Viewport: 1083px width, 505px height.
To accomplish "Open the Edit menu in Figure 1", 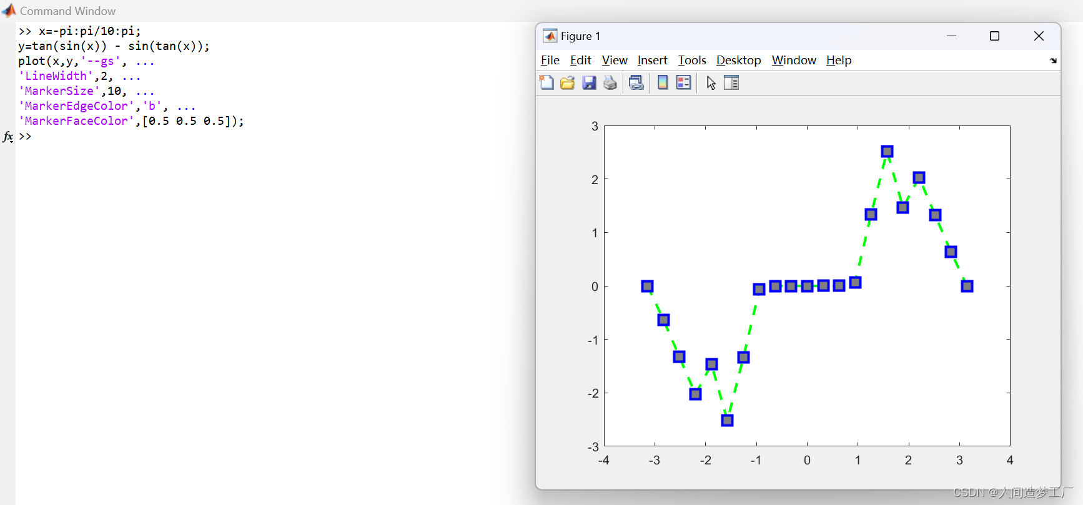I will pos(580,60).
